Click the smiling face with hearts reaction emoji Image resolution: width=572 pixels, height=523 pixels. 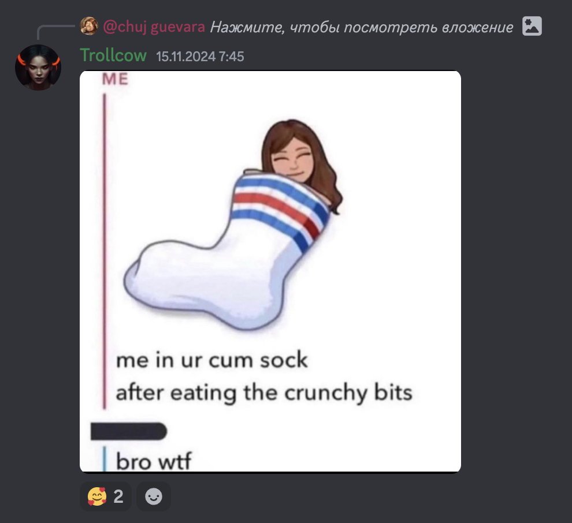(96, 496)
